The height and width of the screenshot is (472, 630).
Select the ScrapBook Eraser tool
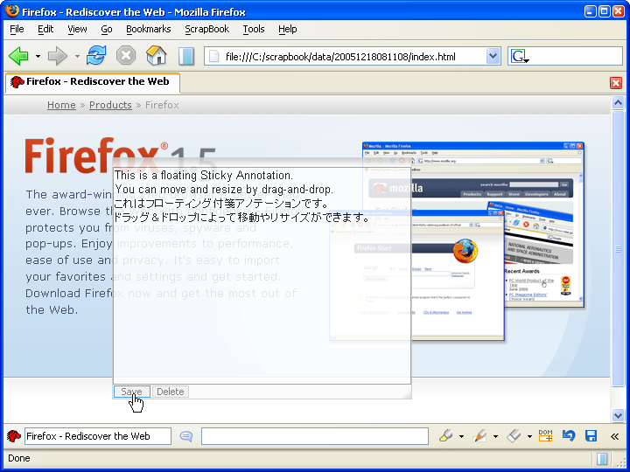pyautogui.click(x=514, y=436)
